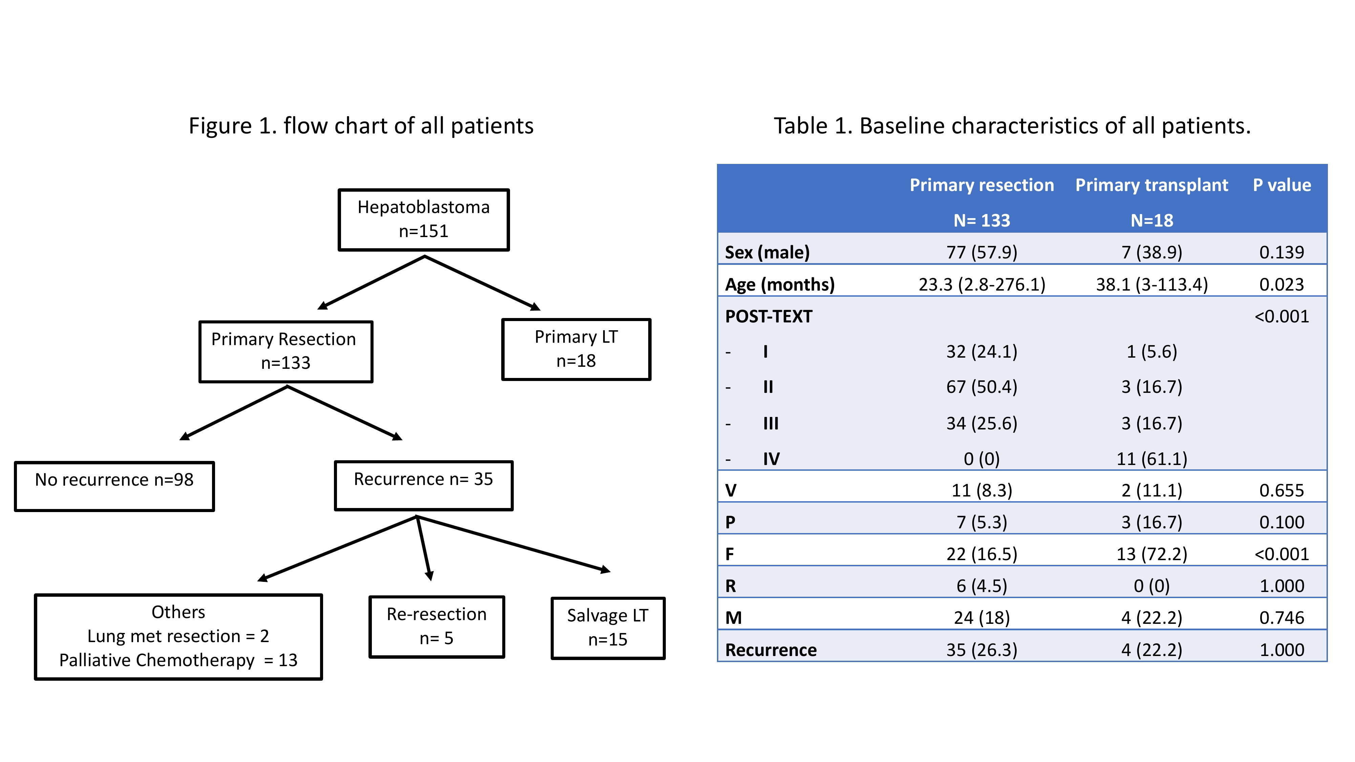Click the Table 1 baseline characteristics title
This screenshot has width=1355, height=762.
pos(1012,126)
